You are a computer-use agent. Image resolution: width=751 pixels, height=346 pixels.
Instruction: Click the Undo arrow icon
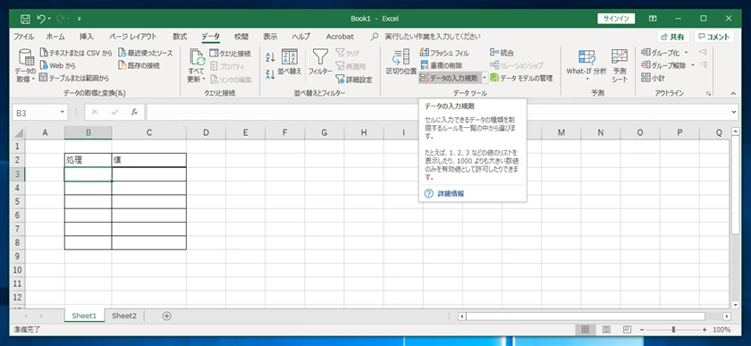(x=41, y=19)
